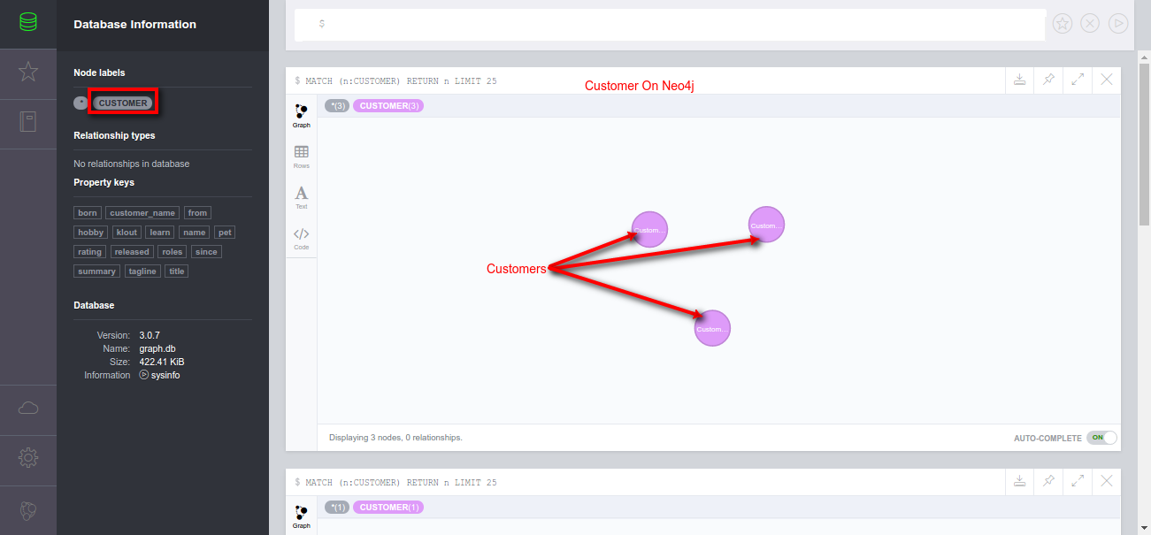The image size is (1151, 535).
Task: Click the first frame's MATCH query text
Action: [401, 81]
